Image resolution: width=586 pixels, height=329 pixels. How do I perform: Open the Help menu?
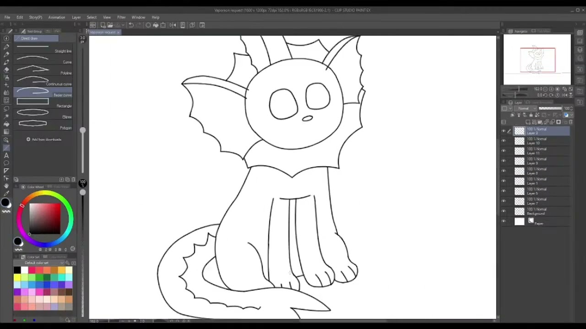[155, 17]
